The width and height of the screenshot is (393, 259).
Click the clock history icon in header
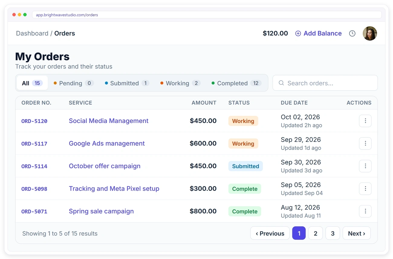[x=352, y=33]
